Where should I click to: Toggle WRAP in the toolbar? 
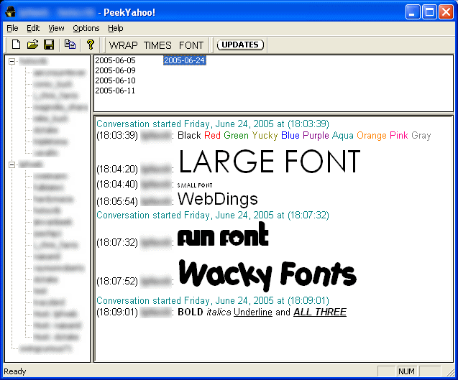point(123,45)
